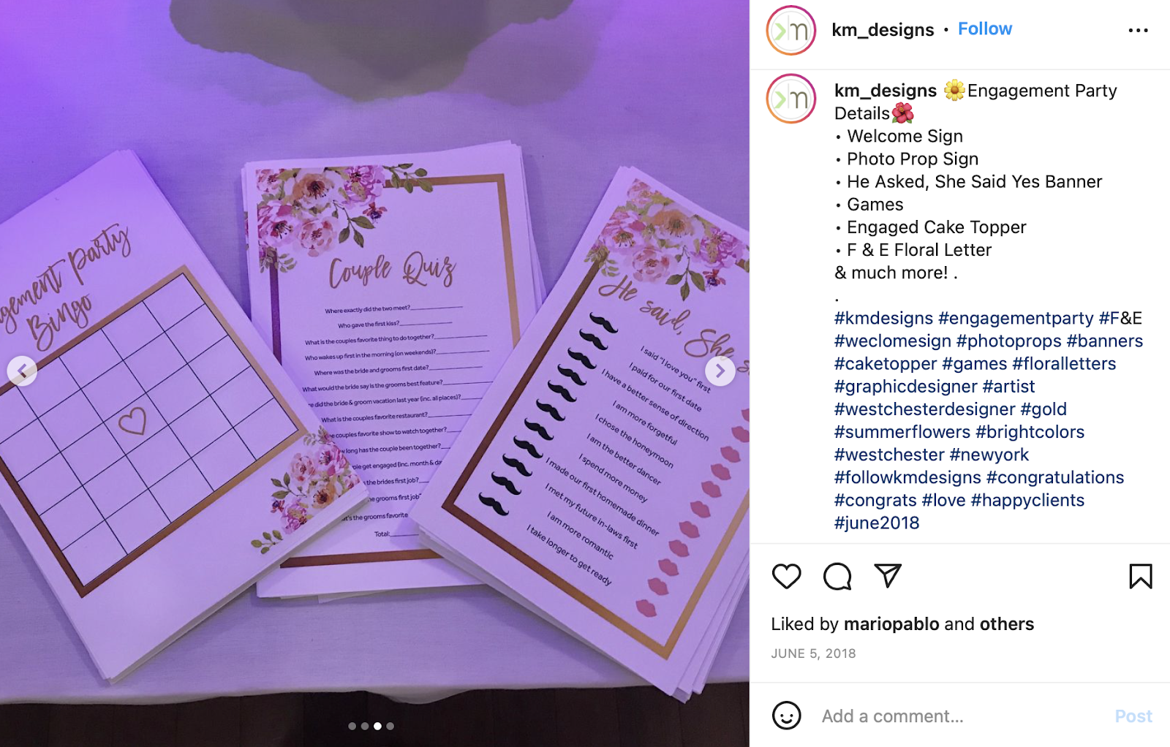Viewport: 1170px width, 747px height.
Task: Show list of others who liked
Action: coord(1007,623)
